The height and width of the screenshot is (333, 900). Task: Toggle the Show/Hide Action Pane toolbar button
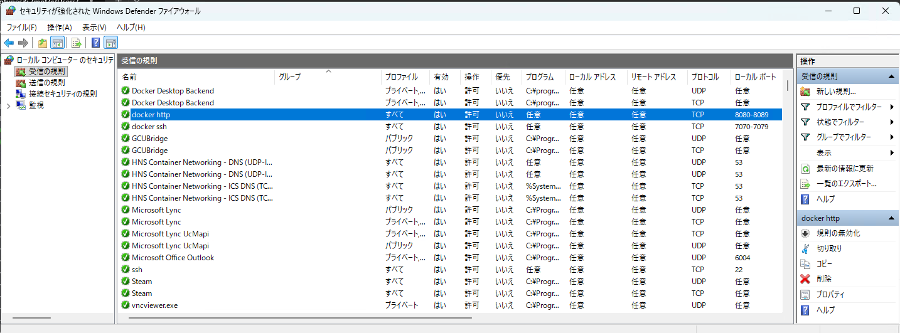[111, 43]
